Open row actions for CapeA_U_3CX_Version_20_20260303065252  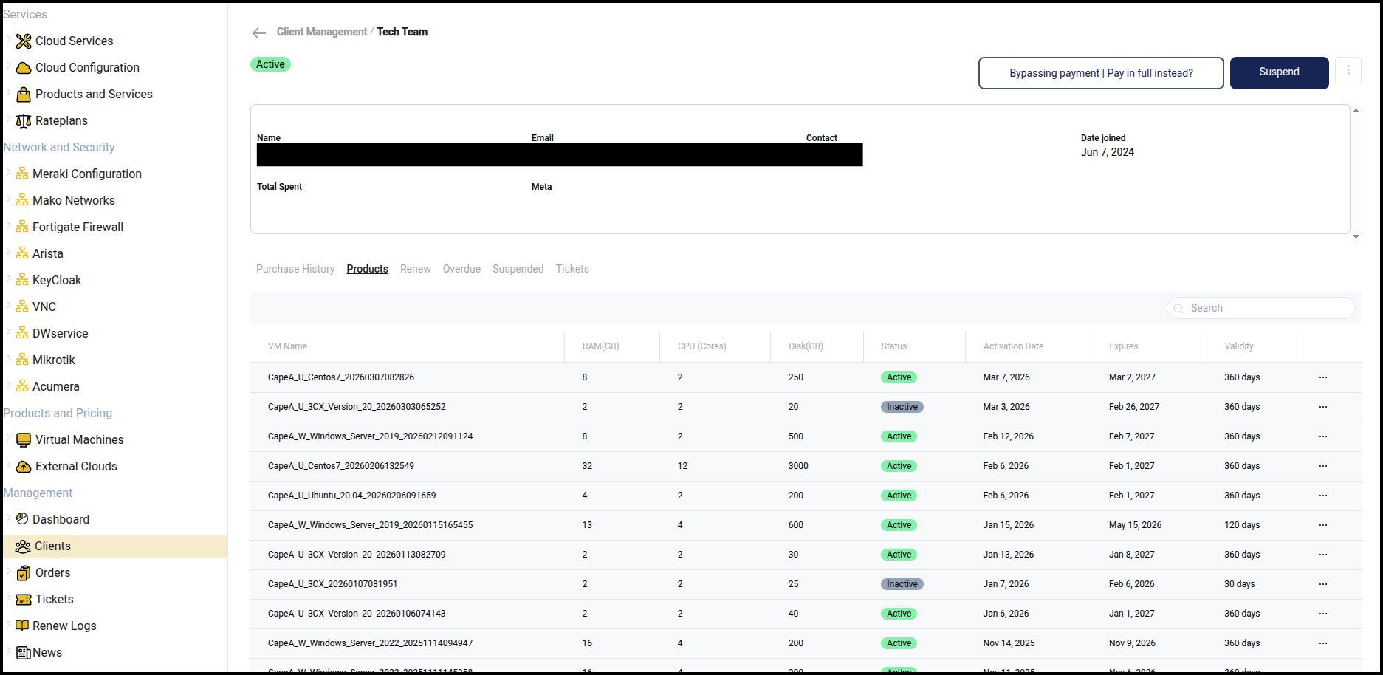(1323, 407)
